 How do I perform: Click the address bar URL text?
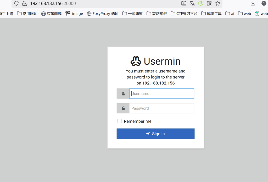pyautogui.click(x=53, y=3)
